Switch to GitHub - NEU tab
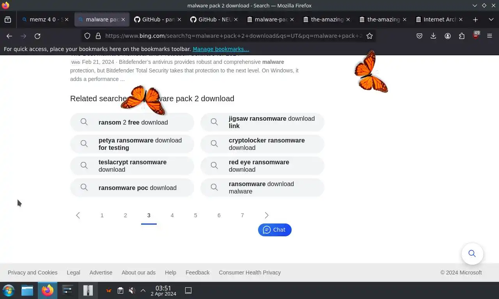499x299 pixels. (214, 19)
